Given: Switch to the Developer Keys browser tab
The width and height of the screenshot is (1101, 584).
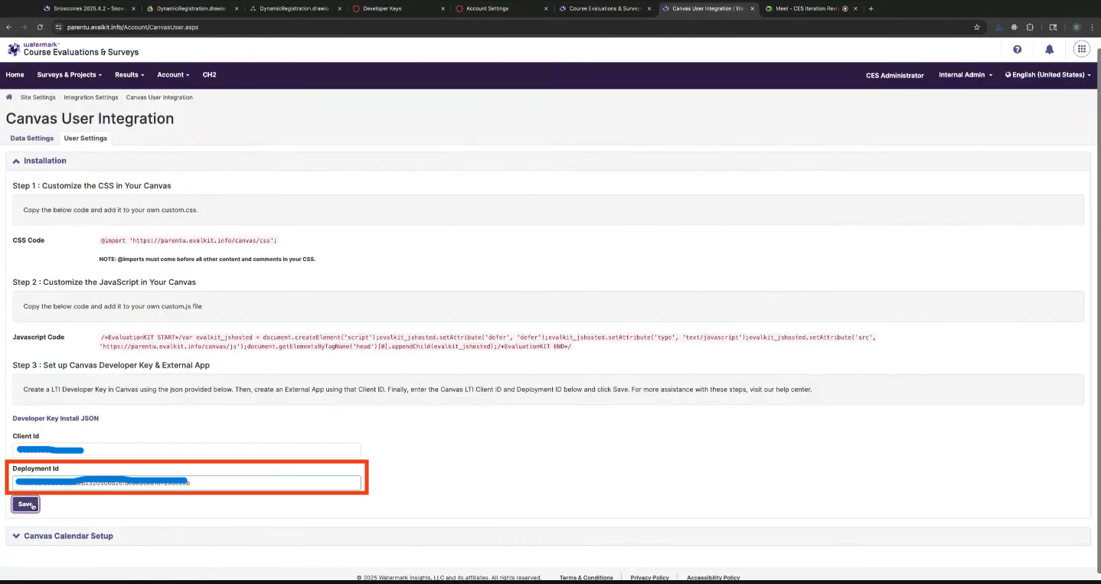Looking at the screenshot, I should pyautogui.click(x=398, y=8).
